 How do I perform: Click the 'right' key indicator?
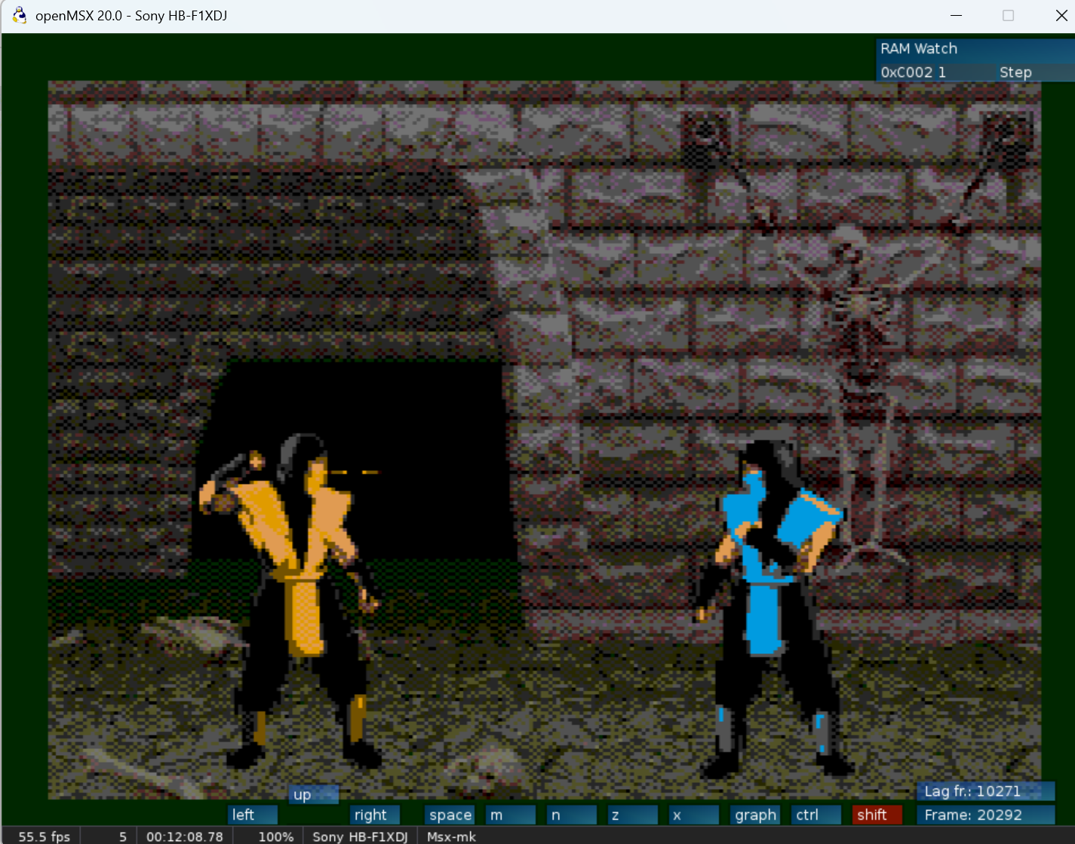(375, 815)
